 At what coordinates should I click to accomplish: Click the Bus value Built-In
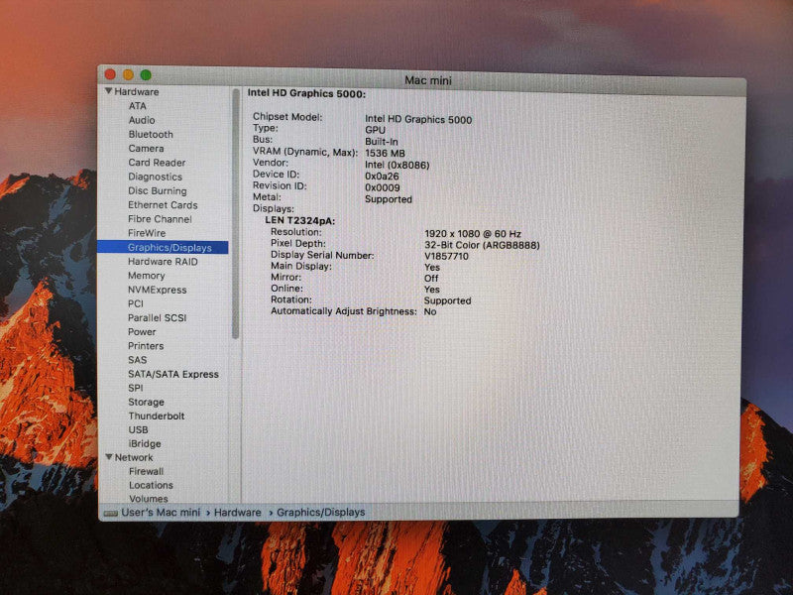[x=382, y=142]
